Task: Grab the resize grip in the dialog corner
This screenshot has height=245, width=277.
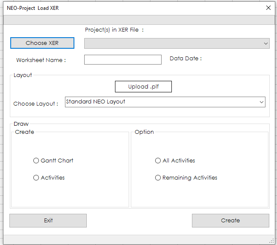Action: (x=271, y=241)
